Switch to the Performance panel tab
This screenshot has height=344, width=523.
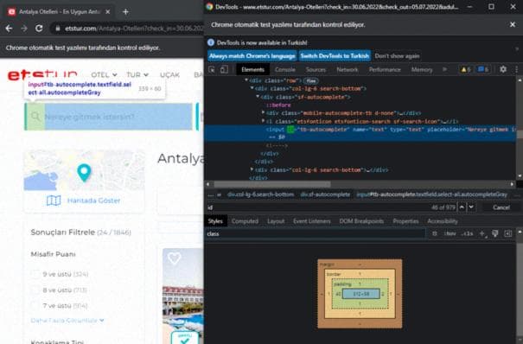coord(385,69)
